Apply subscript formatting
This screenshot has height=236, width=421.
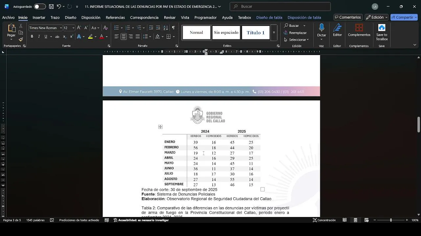click(x=64, y=37)
